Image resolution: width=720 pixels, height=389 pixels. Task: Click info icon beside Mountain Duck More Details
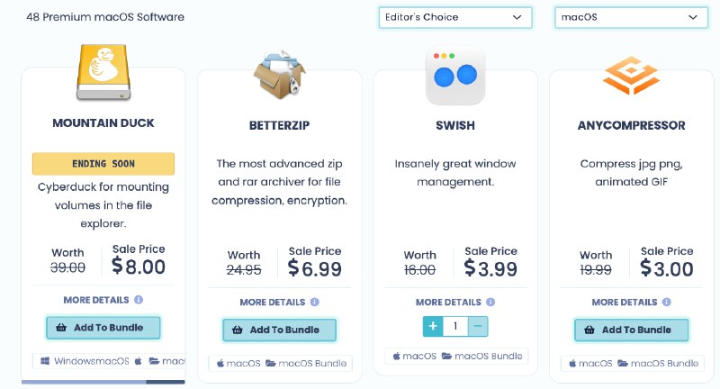pyautogui.click(x=139, y=300)
